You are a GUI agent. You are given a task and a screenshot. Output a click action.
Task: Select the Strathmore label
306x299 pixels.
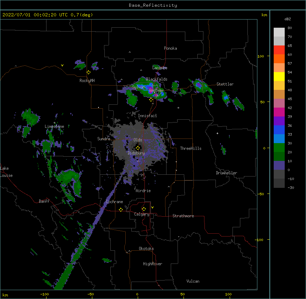coord(183,216)
